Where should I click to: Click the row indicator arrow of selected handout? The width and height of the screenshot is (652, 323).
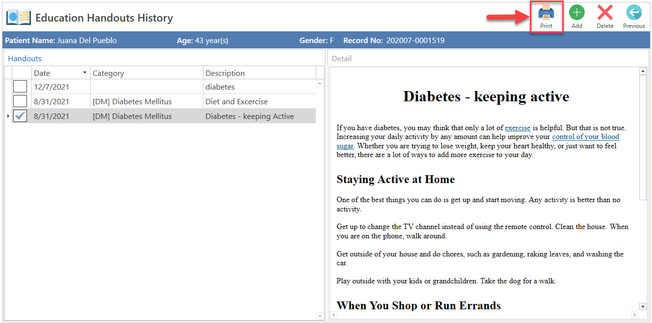(x=7, y=116)
